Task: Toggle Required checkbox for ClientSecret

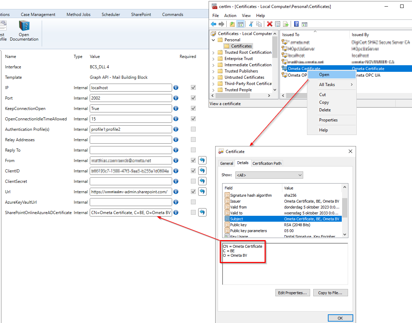Action: coord(193,181)
